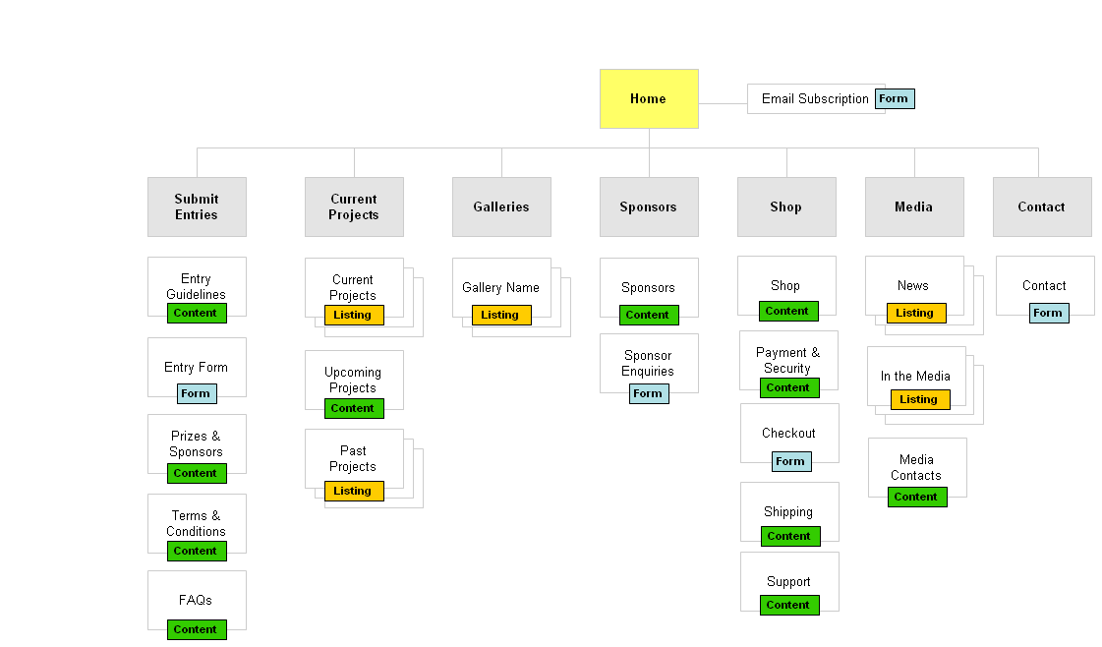
Task: Select the gray Submit Entries section header
Action: pos(197,206)
